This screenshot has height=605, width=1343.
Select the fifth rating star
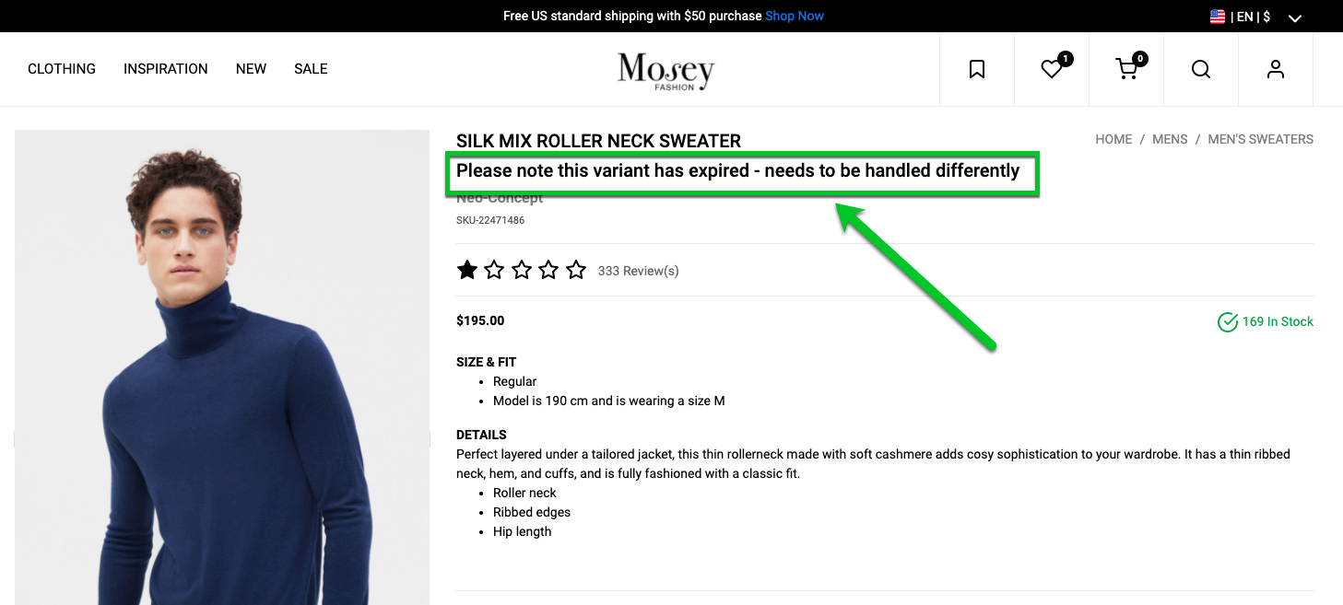pos(576,270)
